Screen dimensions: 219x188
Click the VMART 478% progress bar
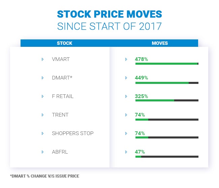[x=166, y=64]
